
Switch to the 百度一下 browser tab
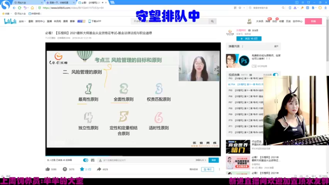[x=60, y=3]
